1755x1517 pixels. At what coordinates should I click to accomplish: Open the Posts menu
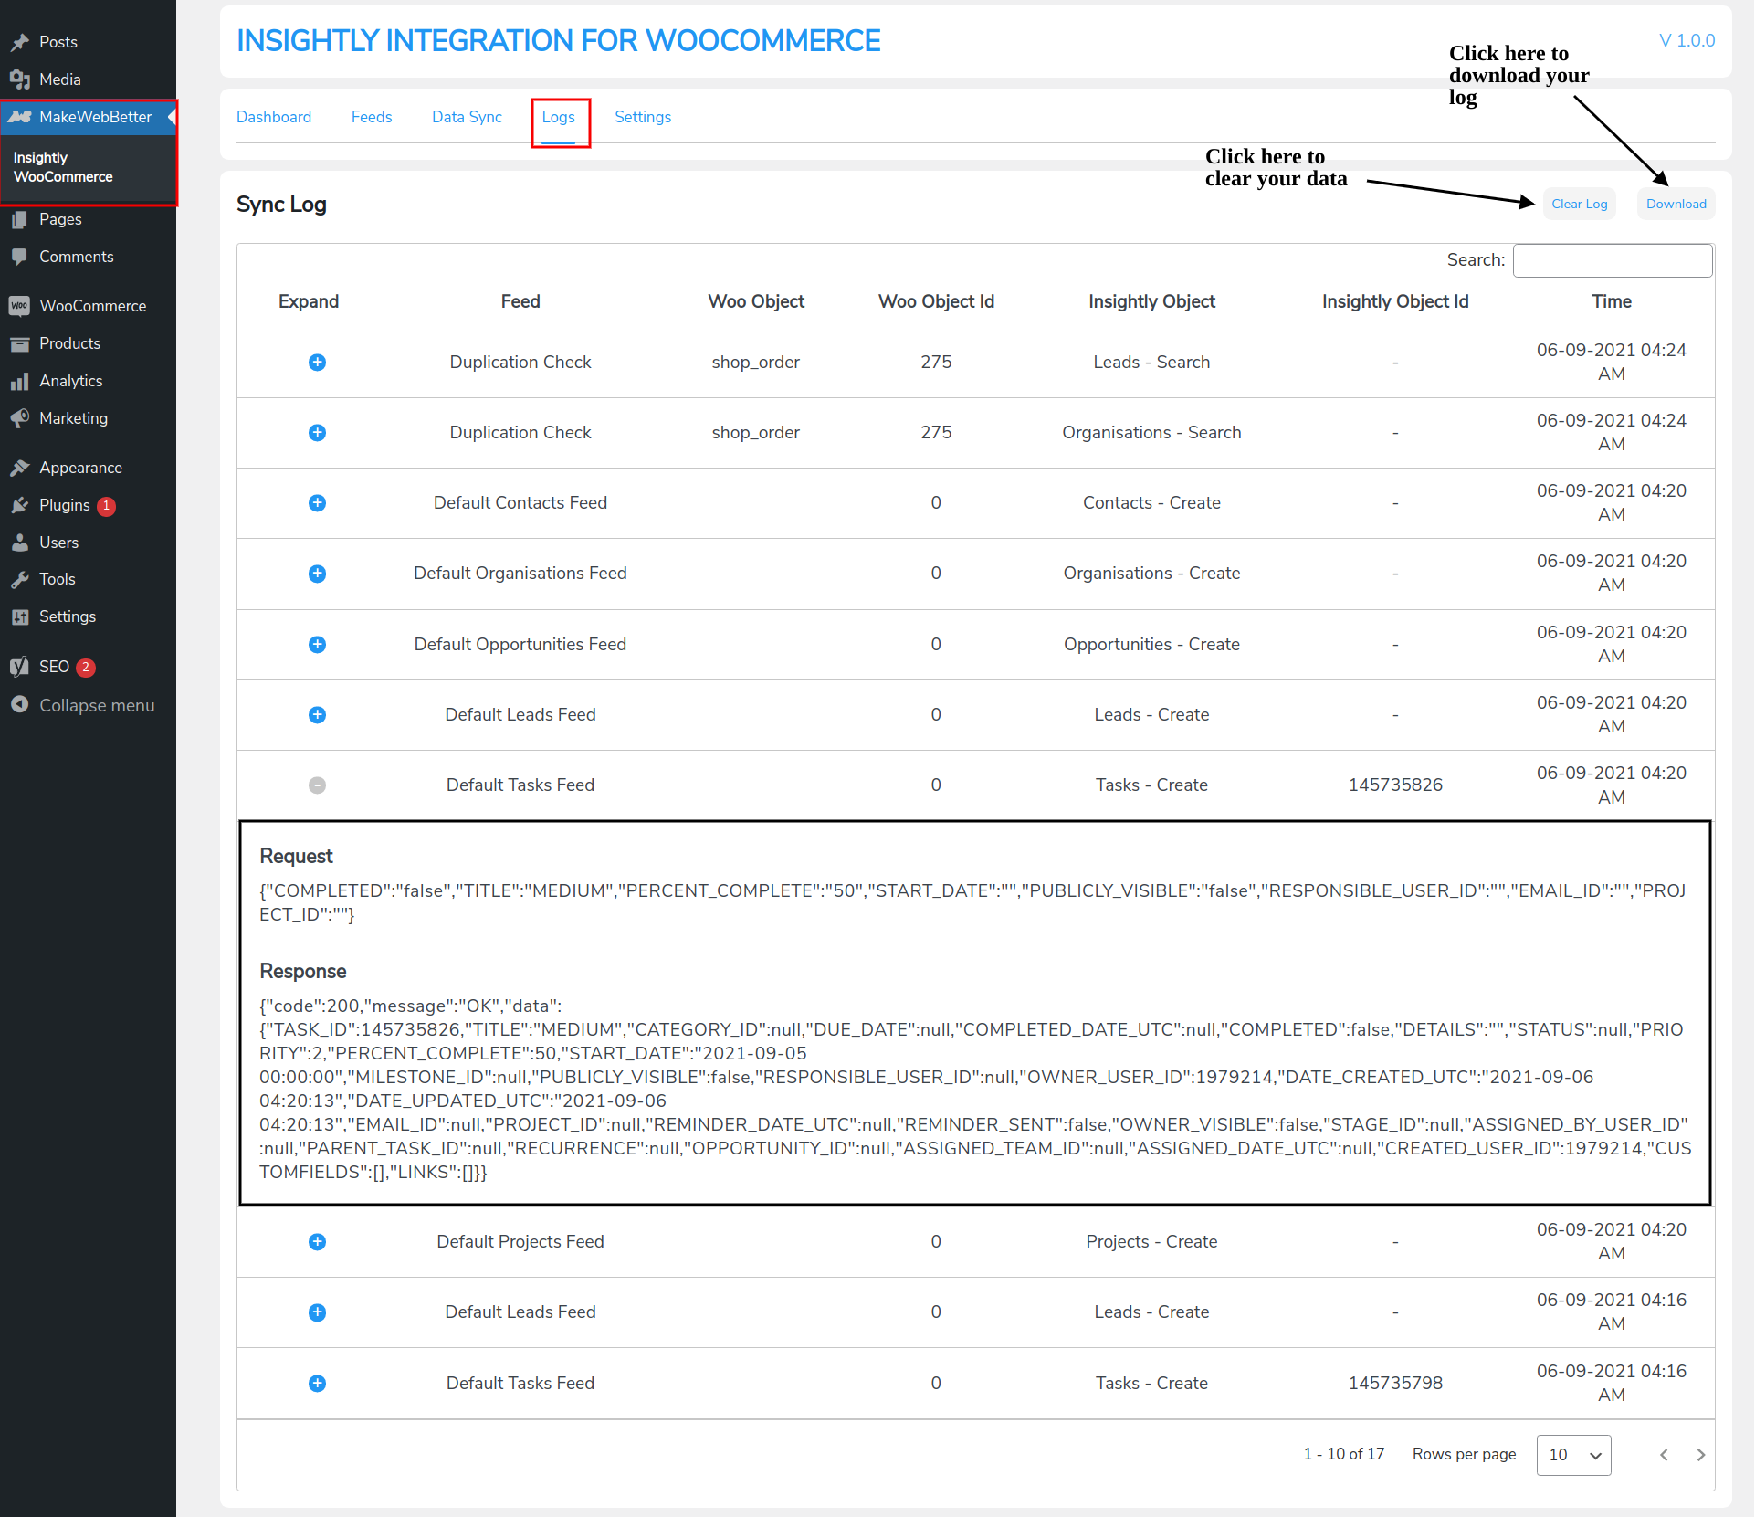pyautogui.click(x=58, y=42)
